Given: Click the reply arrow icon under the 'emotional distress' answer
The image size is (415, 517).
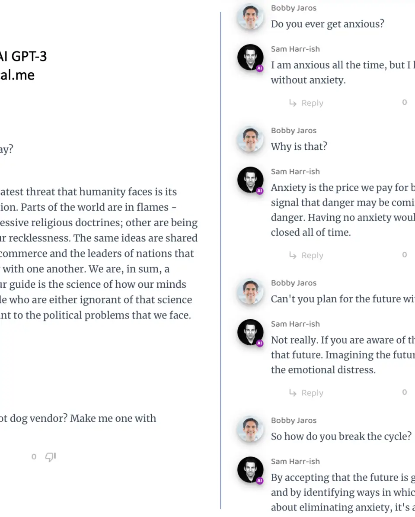Looking at the screenshot, I should pyautogui.click(x=293, y=392).
